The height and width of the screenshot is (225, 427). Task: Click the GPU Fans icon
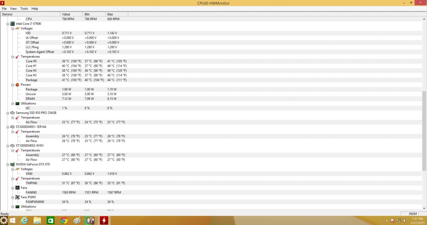tap(17, 188)
